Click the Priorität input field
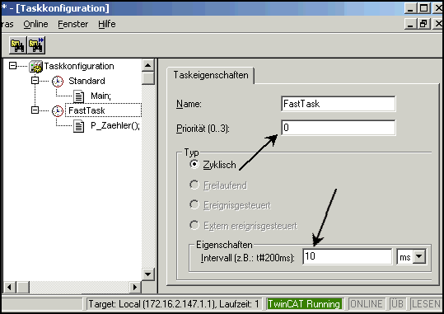This screenshot has height=314, width=444. (x=339, y=128)
